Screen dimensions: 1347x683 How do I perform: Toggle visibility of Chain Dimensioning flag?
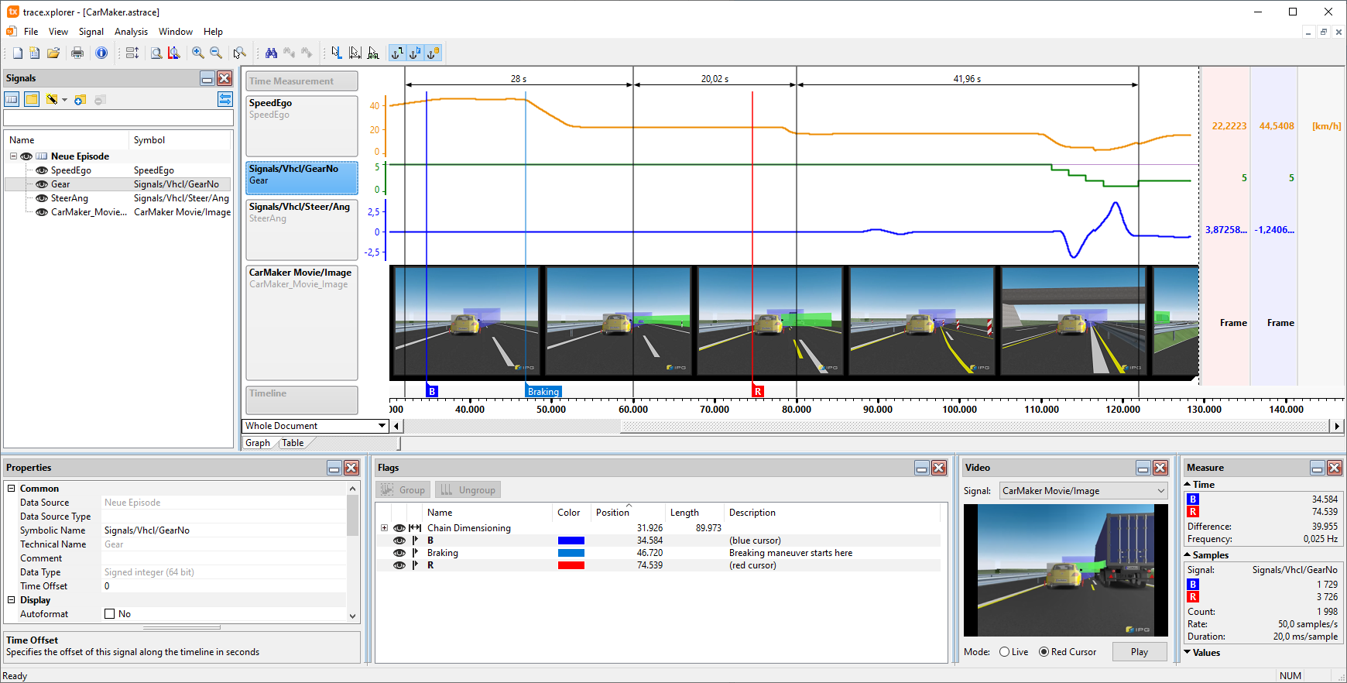pyautogui.click(x=399, y=528)
